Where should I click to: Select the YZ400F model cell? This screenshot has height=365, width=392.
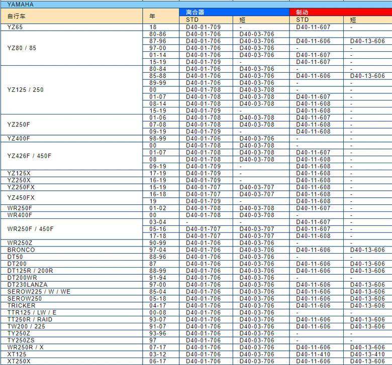[71, 139]
